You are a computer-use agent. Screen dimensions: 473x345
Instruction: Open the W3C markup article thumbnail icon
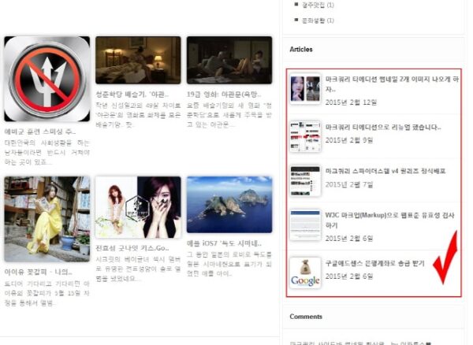(x=305, y=225)
